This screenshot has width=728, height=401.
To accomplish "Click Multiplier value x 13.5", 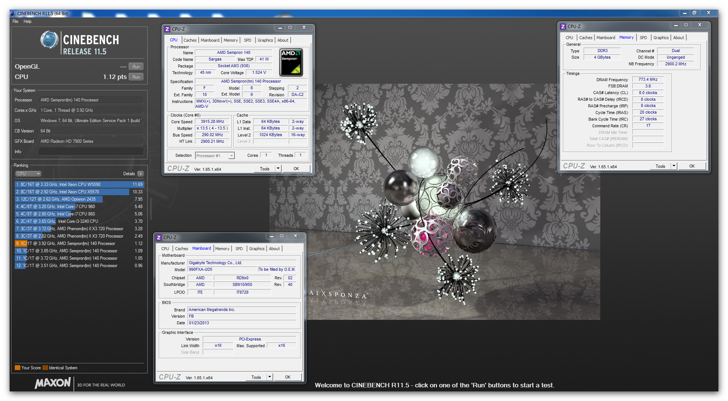I will coord(212,128).
